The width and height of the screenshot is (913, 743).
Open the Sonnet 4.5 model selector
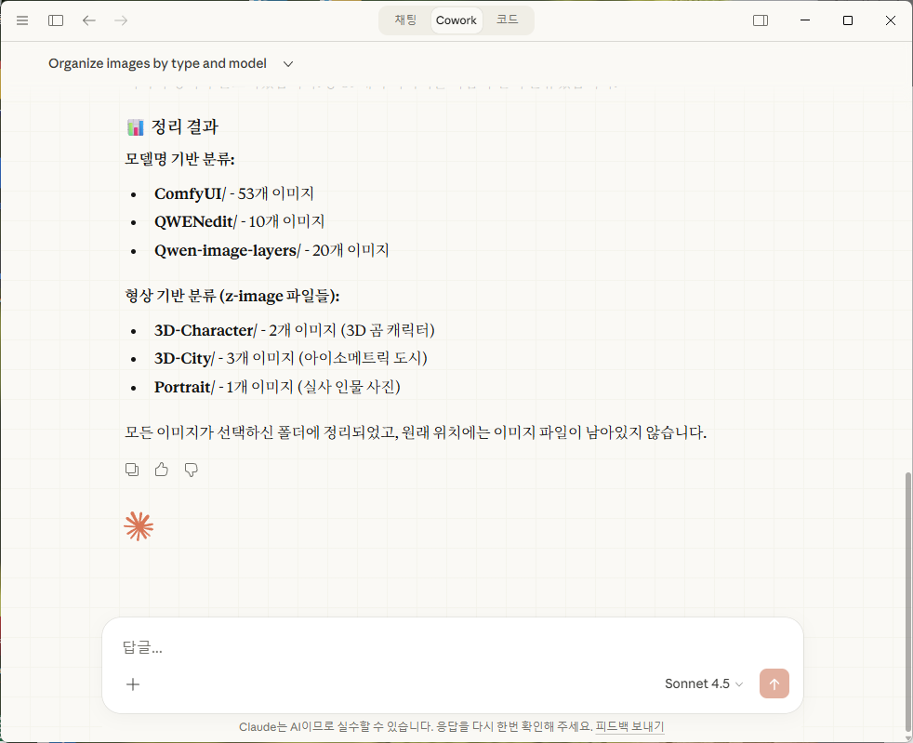(x=704, y=684)
